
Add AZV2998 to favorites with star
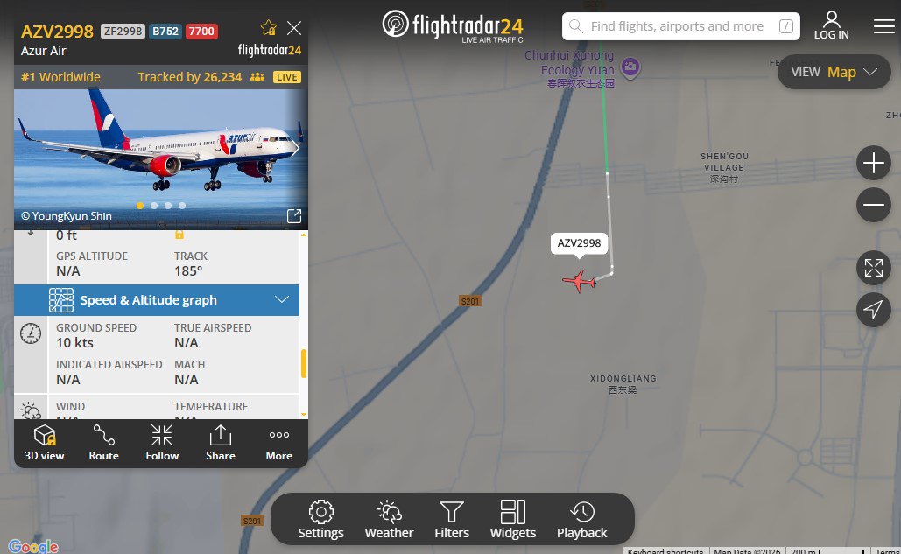[x=268, y=27]
